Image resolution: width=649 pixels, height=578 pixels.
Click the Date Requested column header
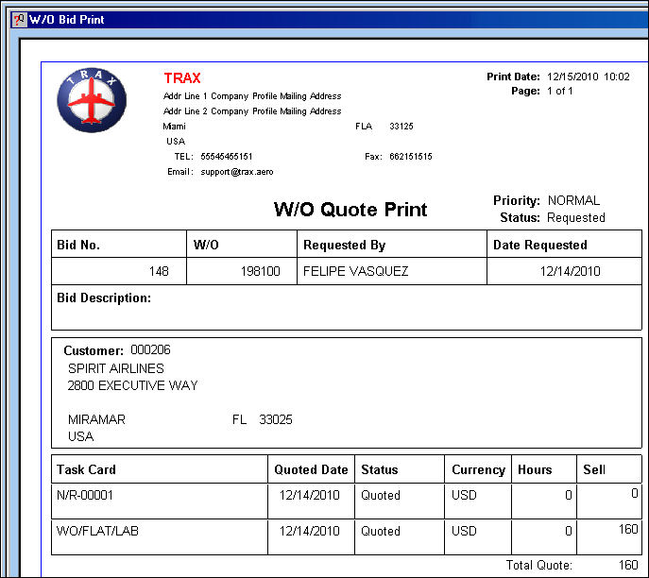[540, 245]
